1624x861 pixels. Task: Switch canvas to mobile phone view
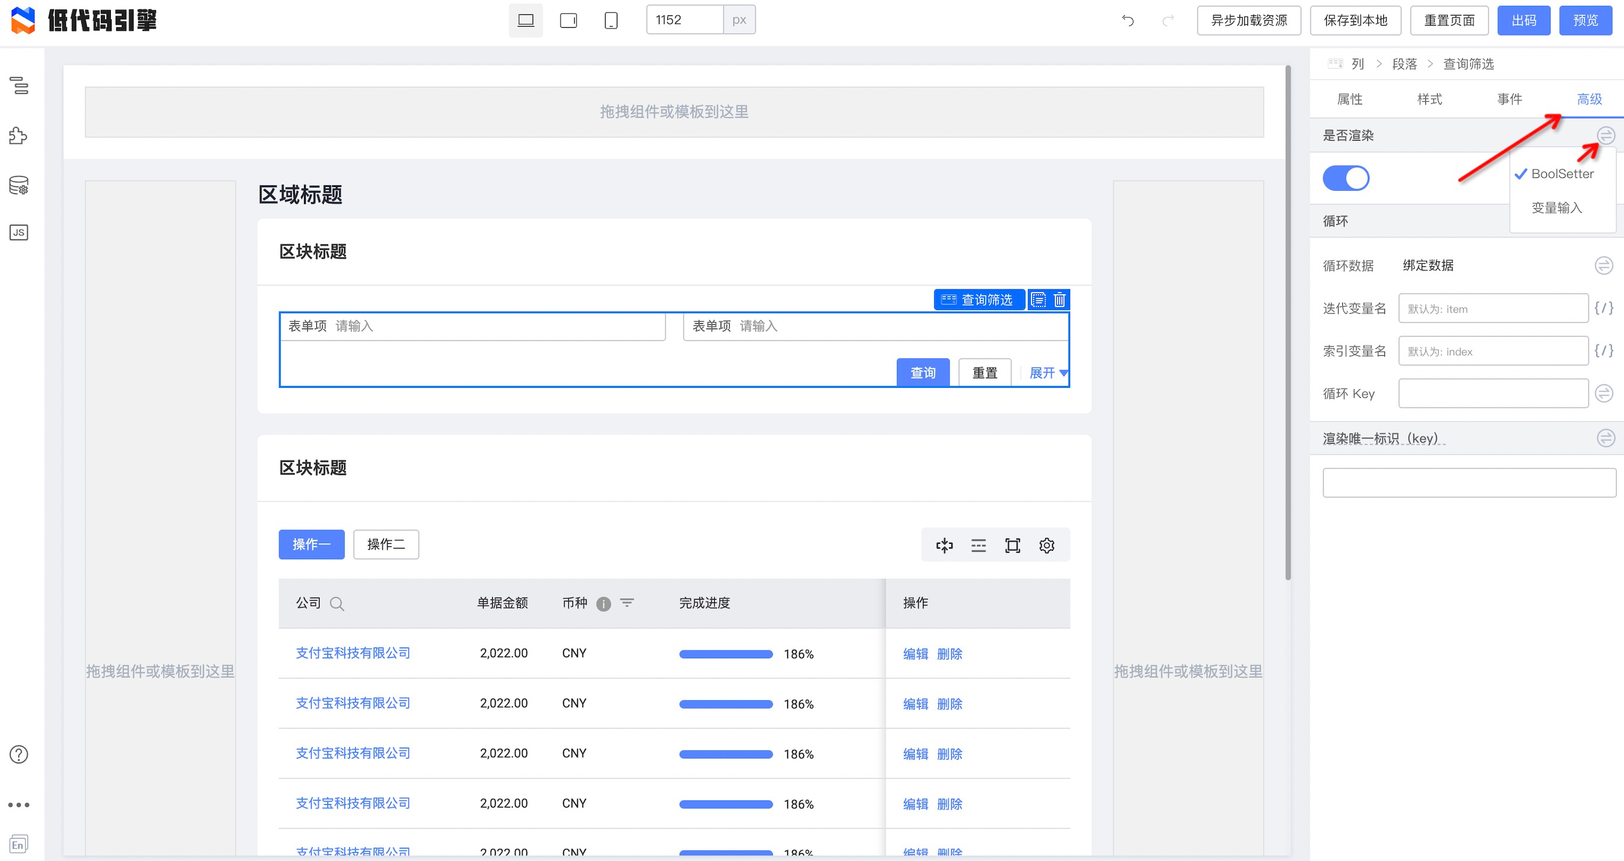coord(610,20)
